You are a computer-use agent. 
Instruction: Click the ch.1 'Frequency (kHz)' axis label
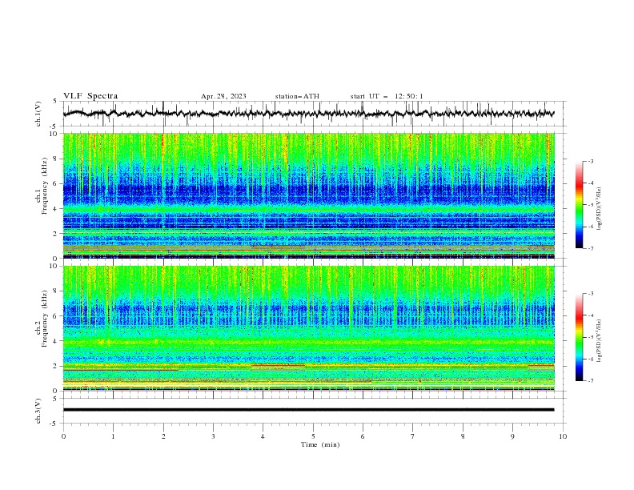(x=44, y=187)
